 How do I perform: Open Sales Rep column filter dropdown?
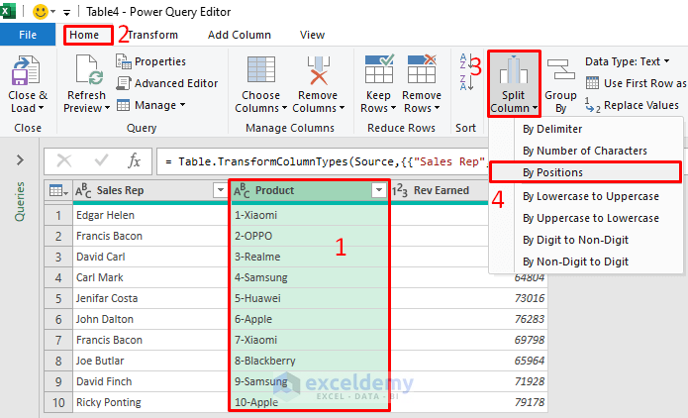221,190
